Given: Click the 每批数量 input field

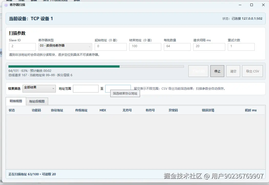Looking at the screenshot, I should click(x=177, y=47).
